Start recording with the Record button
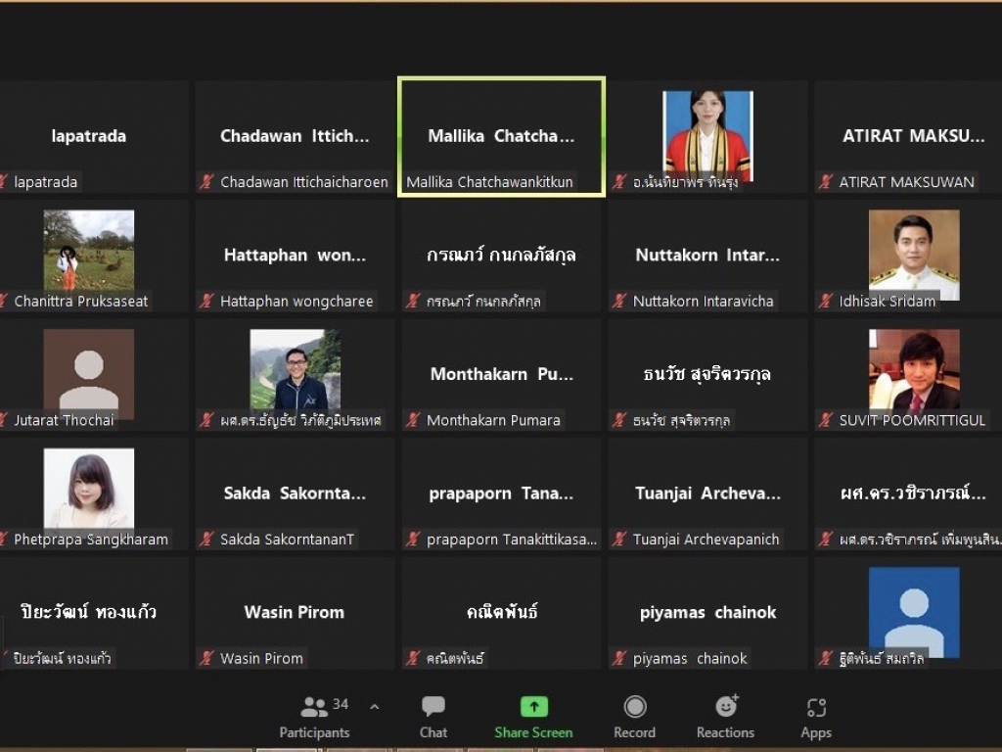 tap(635, 717)
